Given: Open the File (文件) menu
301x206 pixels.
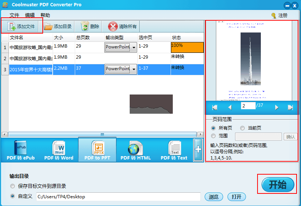Looking at the screenshot, I should (x=14, y=15).
